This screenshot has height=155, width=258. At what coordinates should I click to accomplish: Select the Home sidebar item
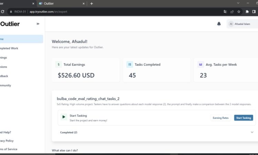(21, 39)
